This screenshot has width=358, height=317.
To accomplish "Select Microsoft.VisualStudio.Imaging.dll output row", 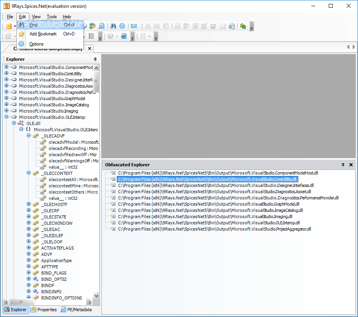I will 205,217.
